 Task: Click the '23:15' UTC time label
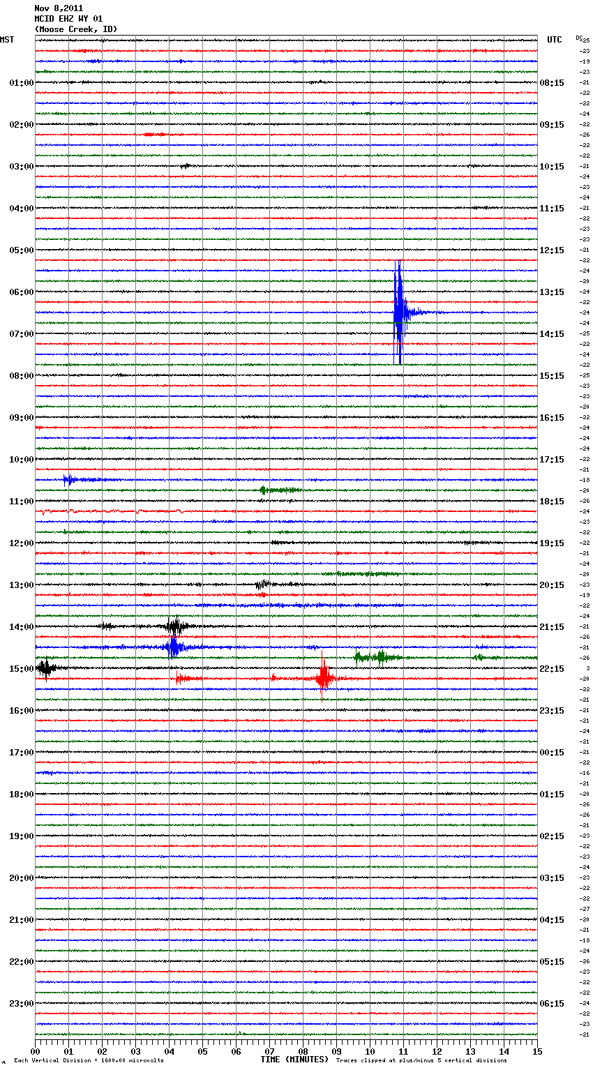click(x=552, y=711)
